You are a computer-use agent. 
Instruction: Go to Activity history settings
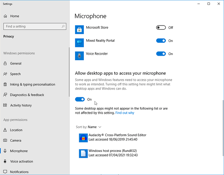(x=21, y=105)
